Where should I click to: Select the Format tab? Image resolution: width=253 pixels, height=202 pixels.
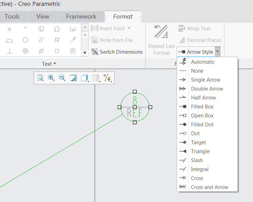click(x=123, y=17)
